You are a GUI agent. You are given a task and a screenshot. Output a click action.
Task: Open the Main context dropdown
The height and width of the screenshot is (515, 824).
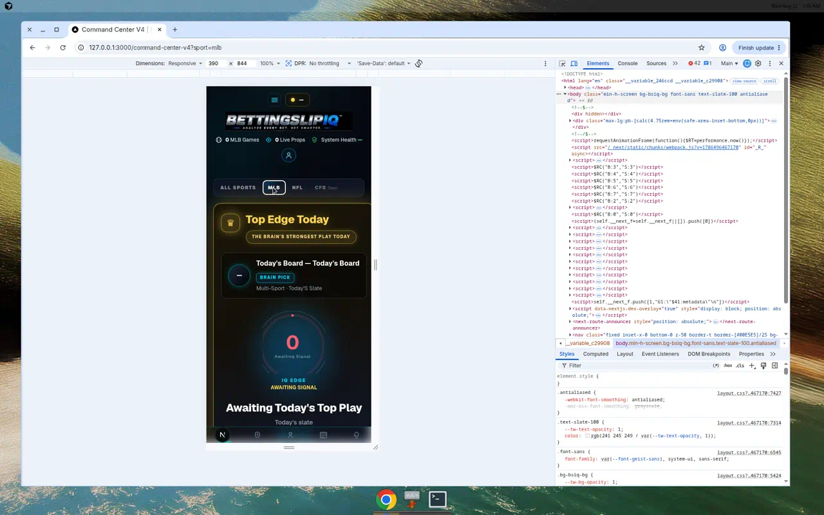click(729, 64)
